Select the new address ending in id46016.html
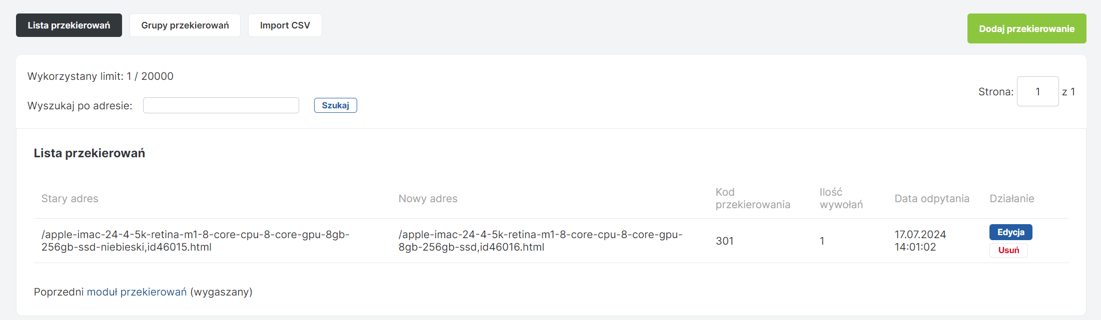This screenshot has width=1101, height=320. (x=540, y=241)
